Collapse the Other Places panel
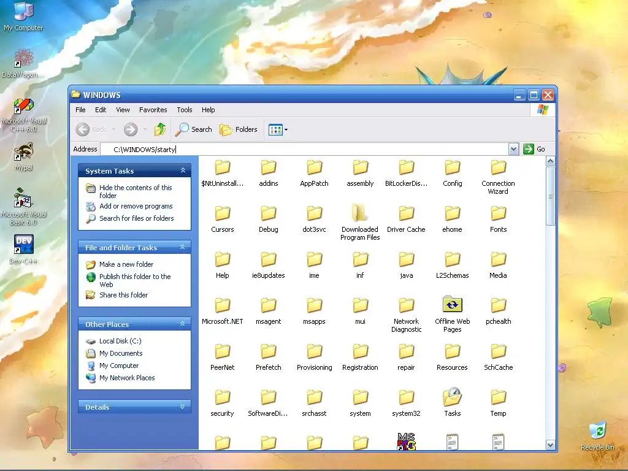 tap(183, 324)
